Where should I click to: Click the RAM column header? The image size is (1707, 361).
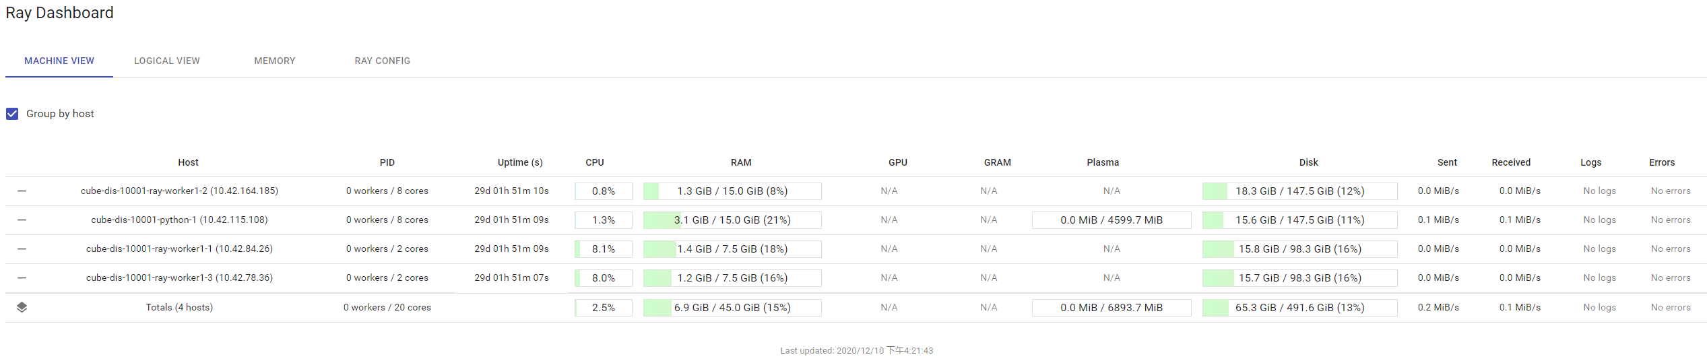pos(741,162)
